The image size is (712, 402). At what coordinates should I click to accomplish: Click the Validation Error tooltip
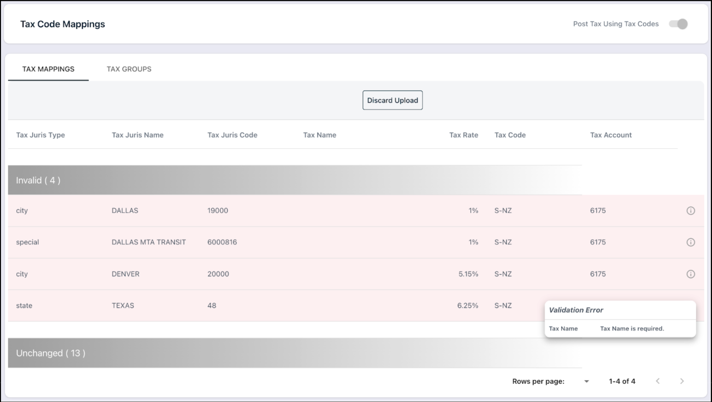click(x=620, y=319)
